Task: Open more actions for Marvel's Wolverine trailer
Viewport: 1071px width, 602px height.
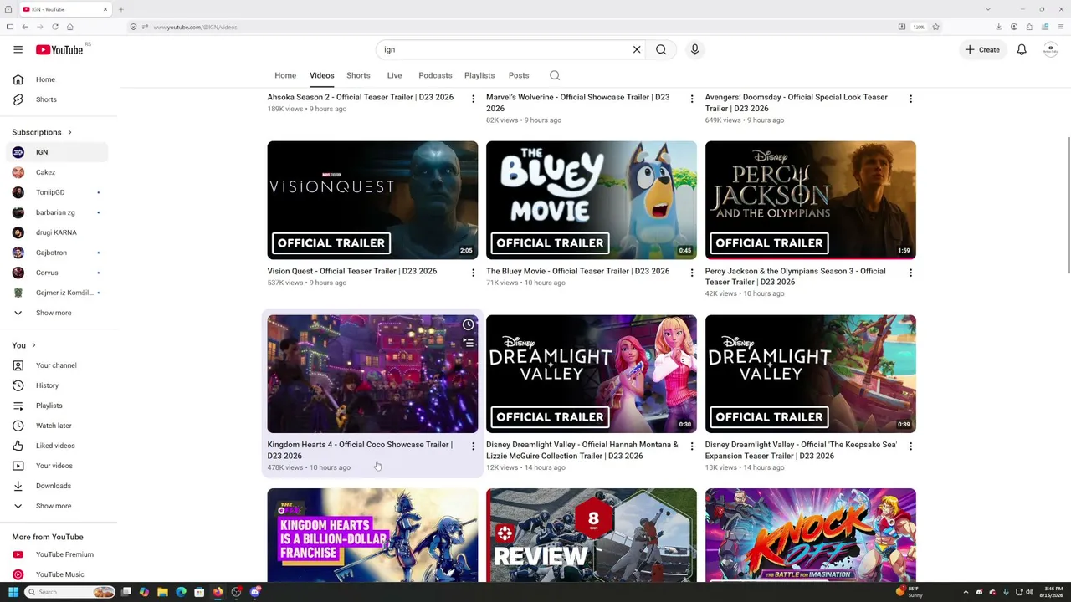Action: (692, 99)
